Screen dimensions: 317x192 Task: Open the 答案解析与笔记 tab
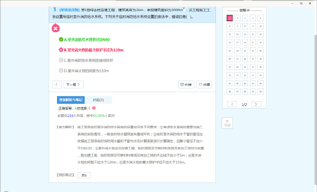click(x=70, y=100)
